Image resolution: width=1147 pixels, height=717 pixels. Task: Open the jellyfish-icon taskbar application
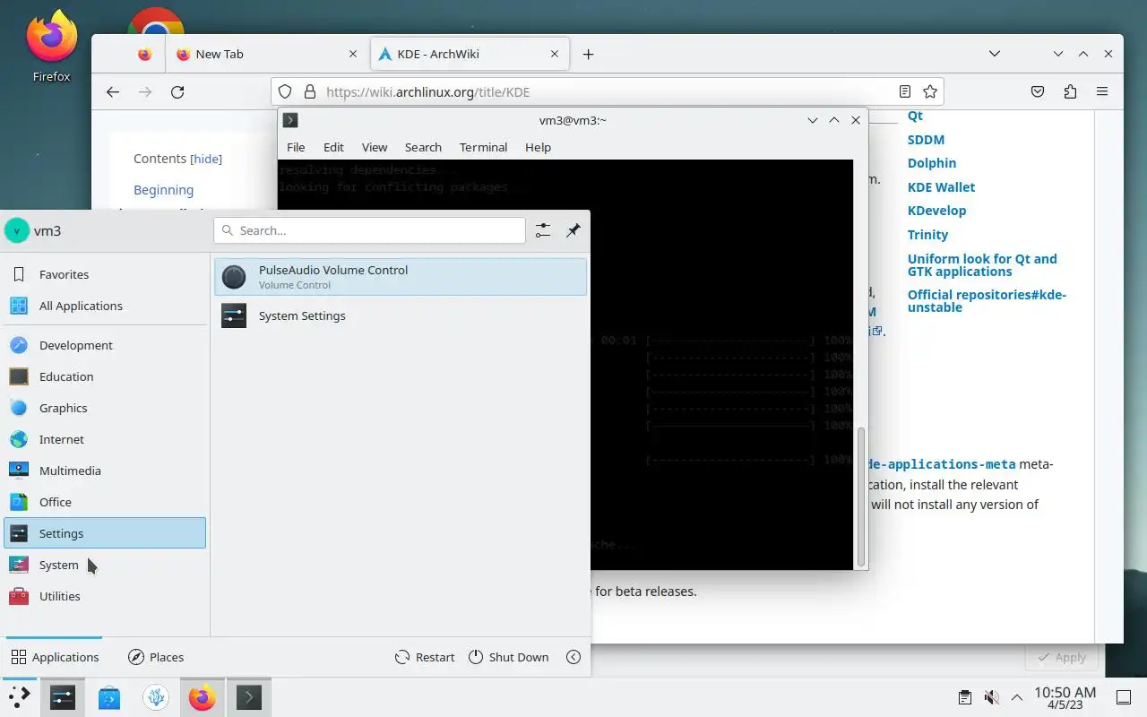(156, 696)
